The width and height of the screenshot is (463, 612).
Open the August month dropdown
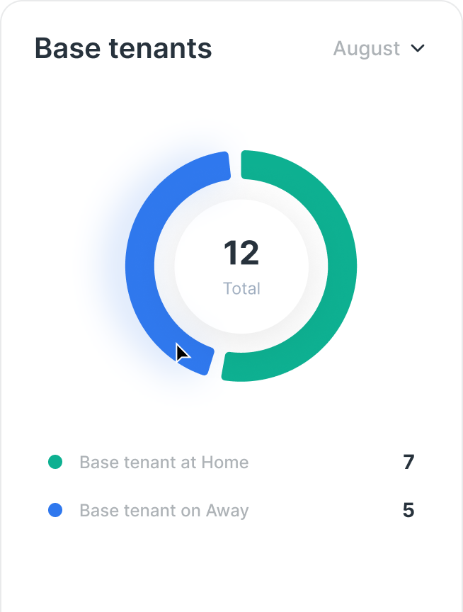tap(379, 49)
